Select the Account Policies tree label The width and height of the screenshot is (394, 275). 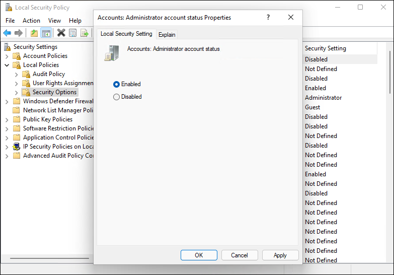pos(45,56)
